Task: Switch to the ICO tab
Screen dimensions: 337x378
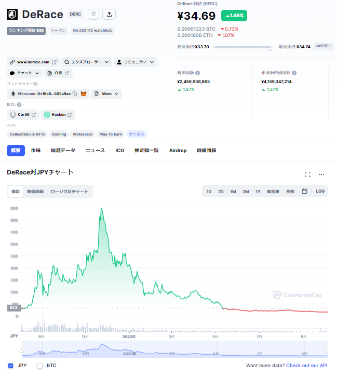Action: pyautogui.click(x=119, y=151)
